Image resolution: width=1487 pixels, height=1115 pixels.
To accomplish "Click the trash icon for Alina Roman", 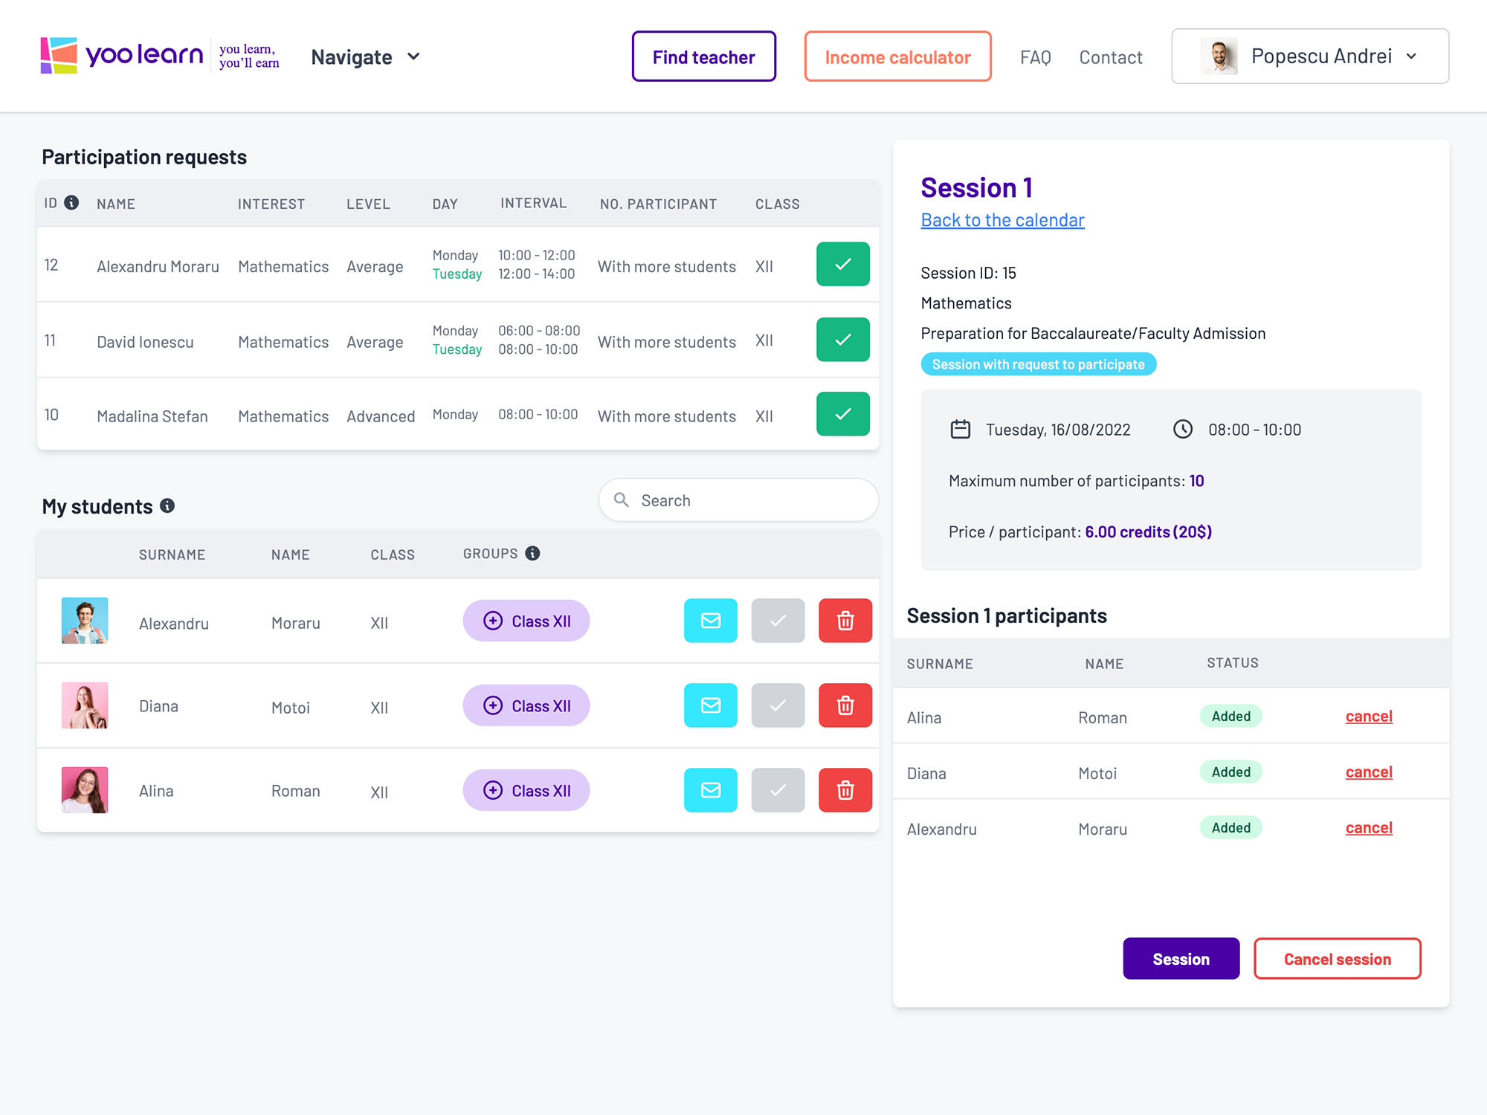I will [x=845, y=790].
